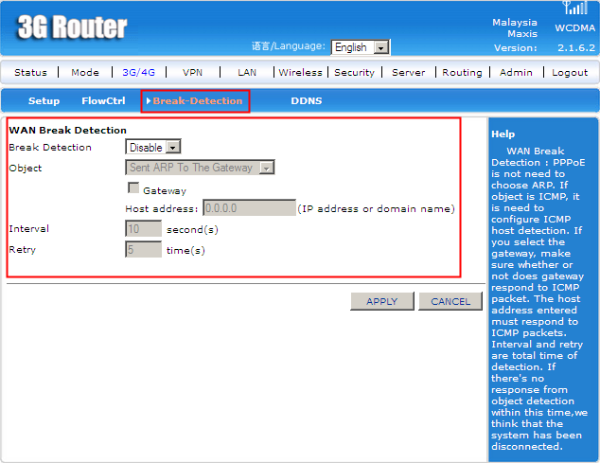This screenshot has height=463, width=600.
Task: Open the DDNS tab
Action: (306, 100)
